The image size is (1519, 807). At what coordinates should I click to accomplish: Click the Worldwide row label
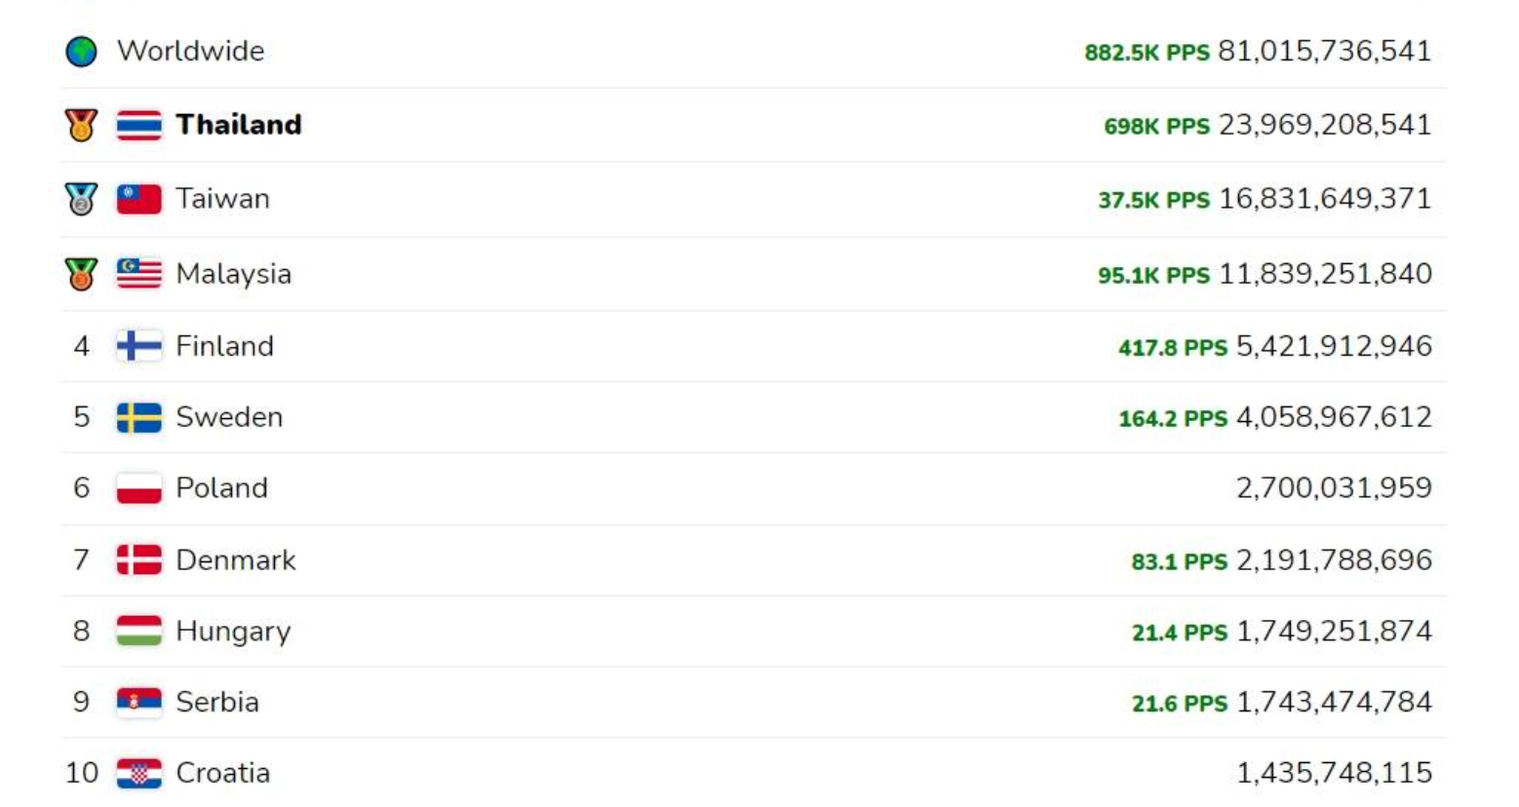(x=190, y=51)
